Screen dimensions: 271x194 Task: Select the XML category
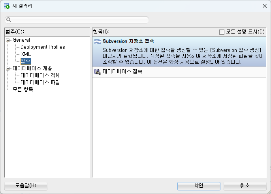point(26,54)
